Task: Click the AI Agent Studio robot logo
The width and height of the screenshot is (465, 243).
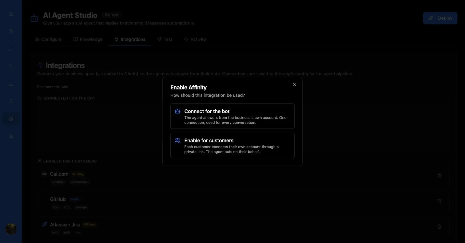Action: point(34,18)
